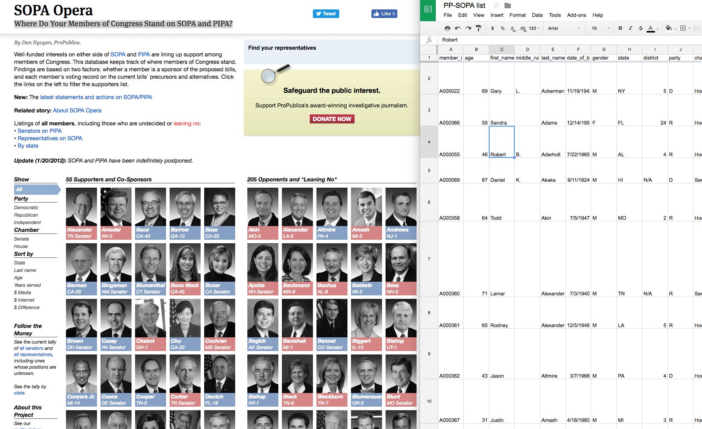This screenshot has width=702, height=429.
Task: Open the Insert menu
Action: pyautogui.click(x=497, y=15)
